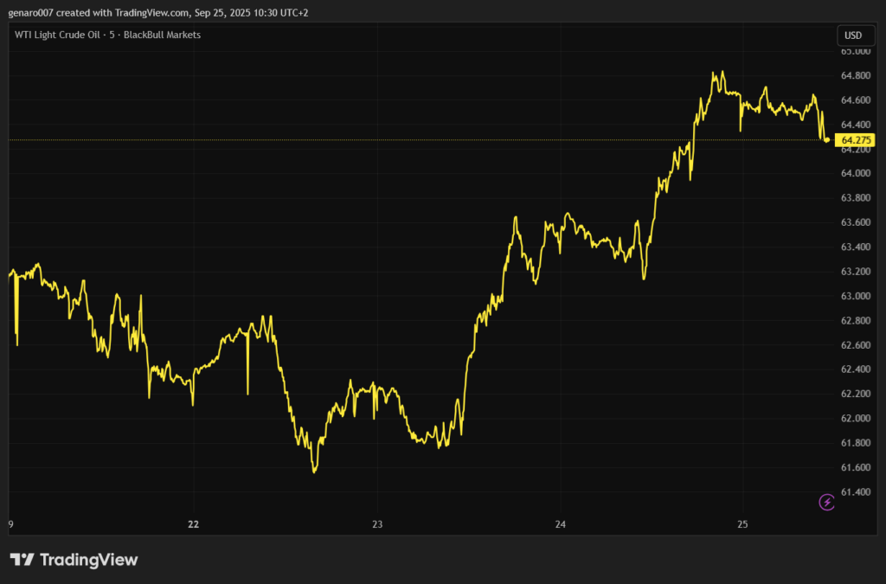The image size is (886, 584).
Task: Open the USD currency selector
Action: (853, 35)
